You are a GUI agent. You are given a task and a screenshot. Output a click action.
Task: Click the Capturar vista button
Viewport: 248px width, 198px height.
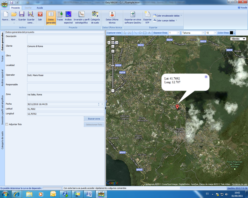tap(114, 33)
